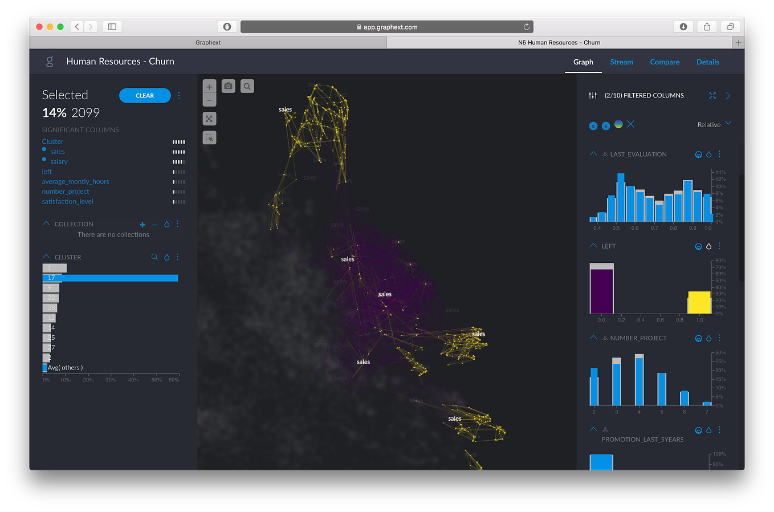Image resolution: width=774 pixels, height=512 pixels.
Task: Click the gradient color swatch
Action: [x=618, y=124]
